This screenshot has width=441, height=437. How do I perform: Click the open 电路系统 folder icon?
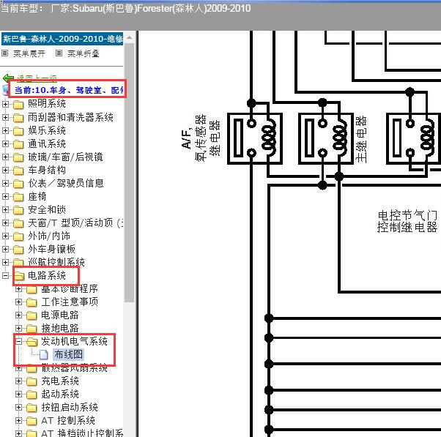tap(19, 276)
